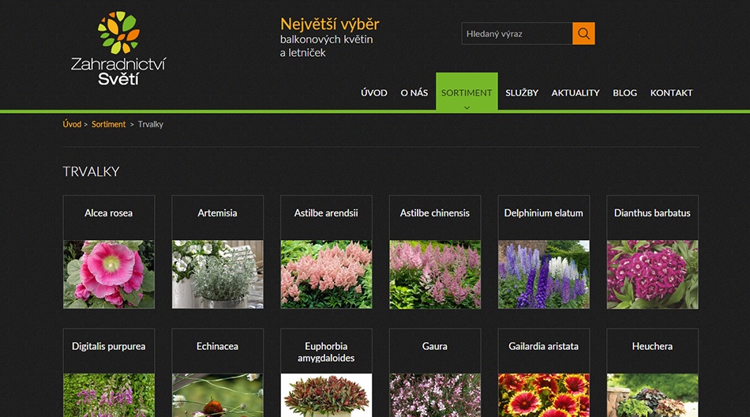750x417 pixels.
Task: Open the Euphorbia amygdaloides title link
Action: coord(326,352)
